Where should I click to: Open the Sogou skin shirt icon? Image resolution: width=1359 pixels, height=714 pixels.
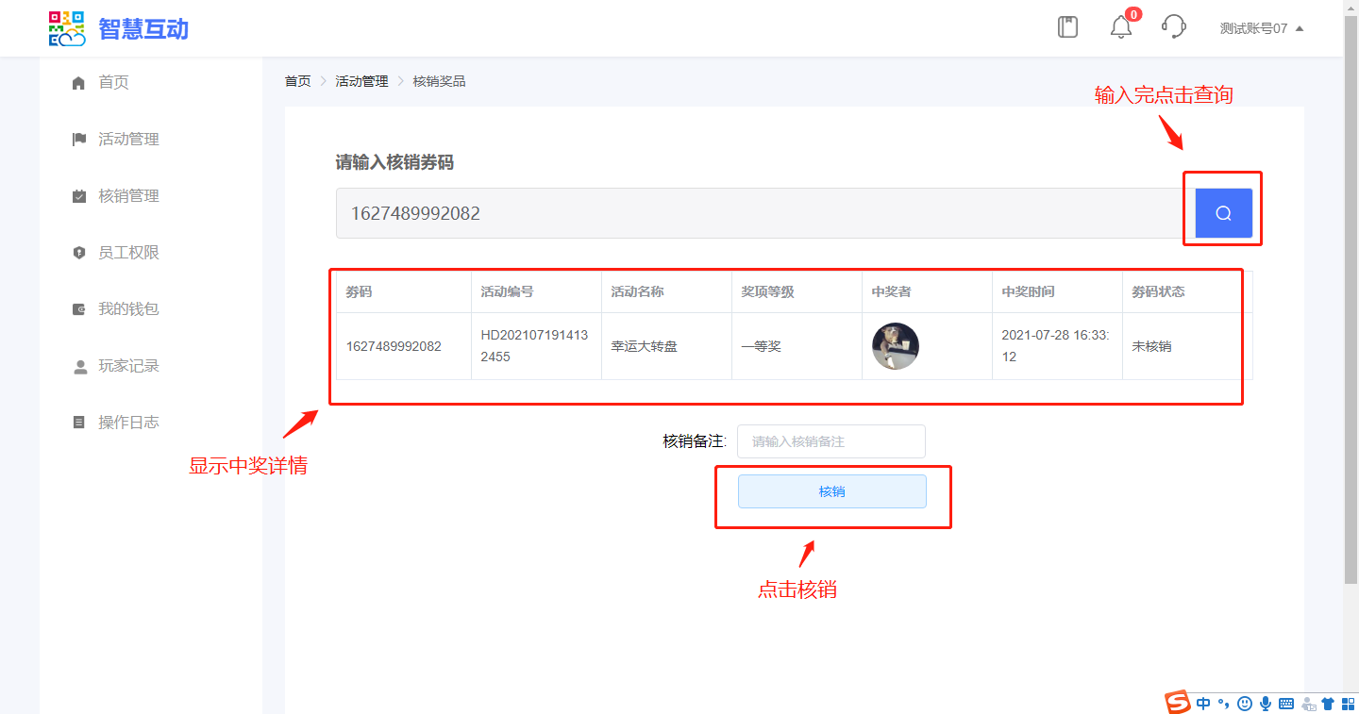1328,704
